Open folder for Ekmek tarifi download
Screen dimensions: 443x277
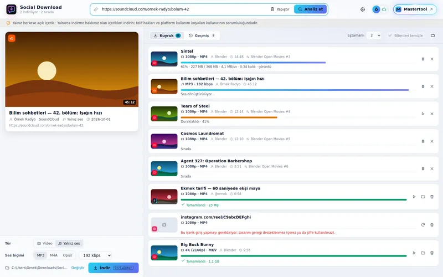(423, 197)
